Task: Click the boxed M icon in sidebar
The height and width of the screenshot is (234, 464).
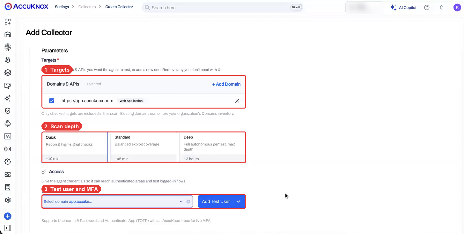Action: (x=8, y=136)
